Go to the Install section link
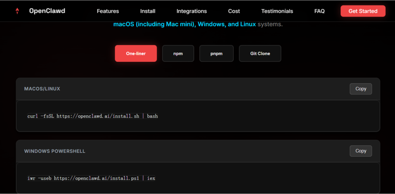 click(x=148, y=11)
